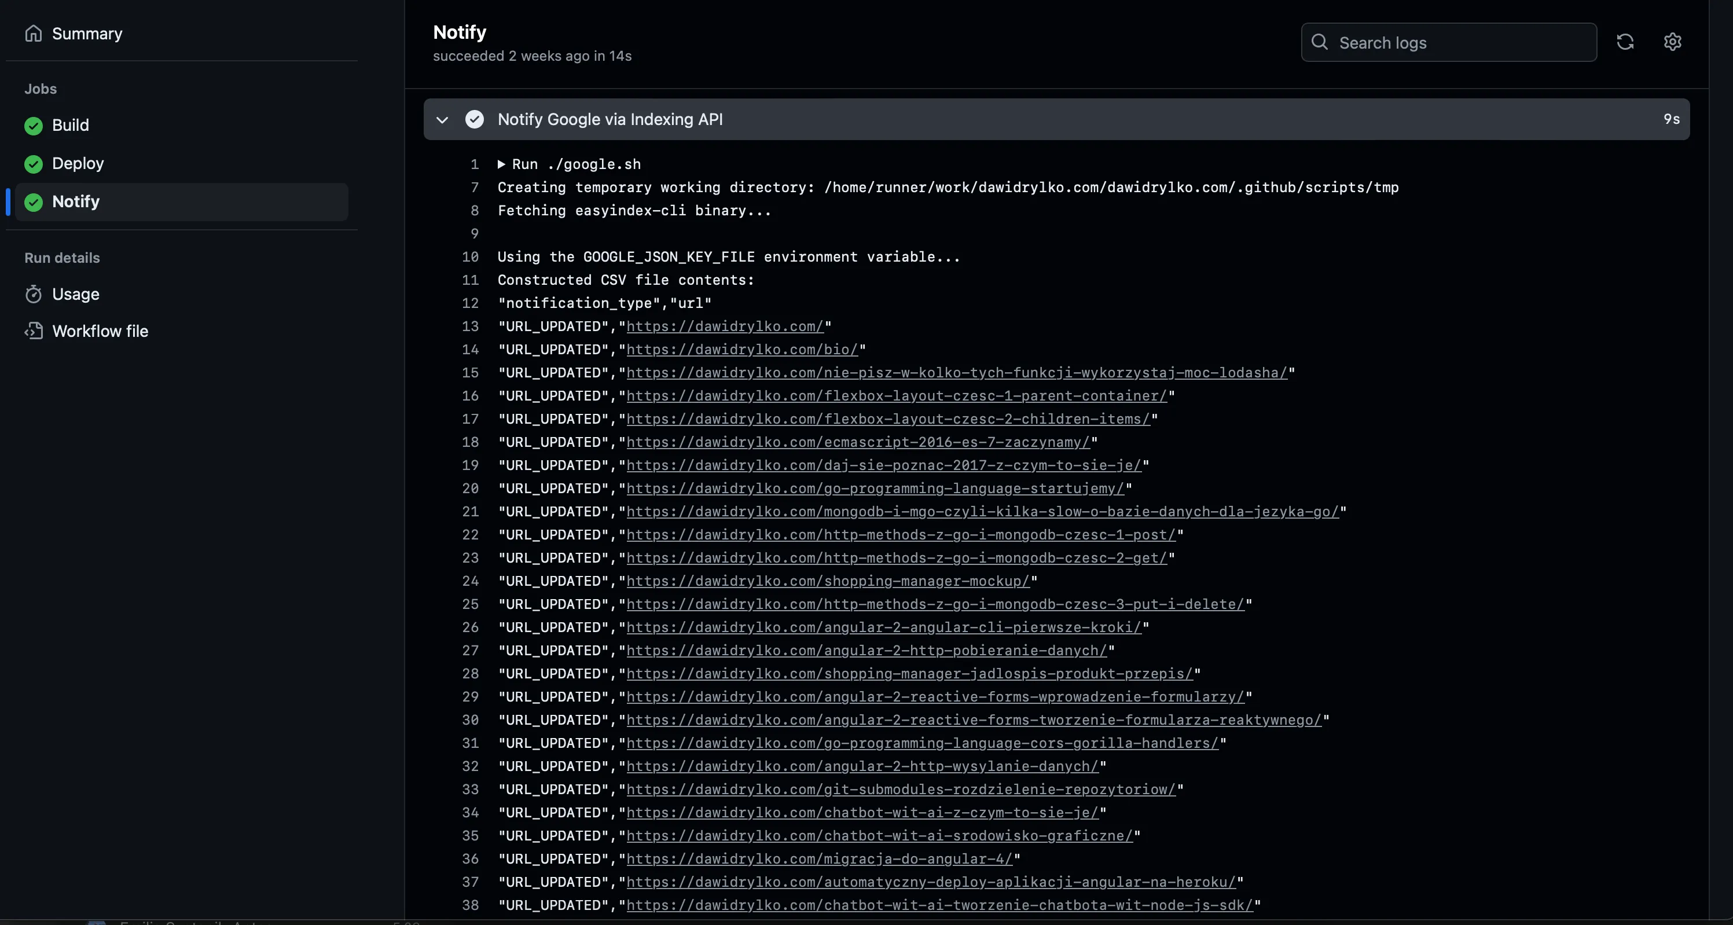This screenshot has width=1733, height=925.
Task: Click the "Constructed CSV file contents:" line
Action: (626, 280)
